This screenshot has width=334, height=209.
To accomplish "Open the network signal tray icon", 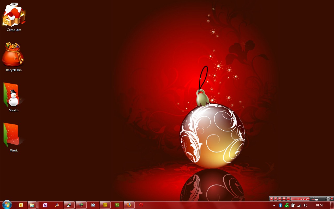I will tap(299, 205).
